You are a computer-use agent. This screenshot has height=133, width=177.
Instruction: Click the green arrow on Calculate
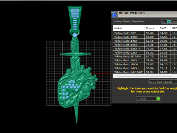[x=158, y=99]
